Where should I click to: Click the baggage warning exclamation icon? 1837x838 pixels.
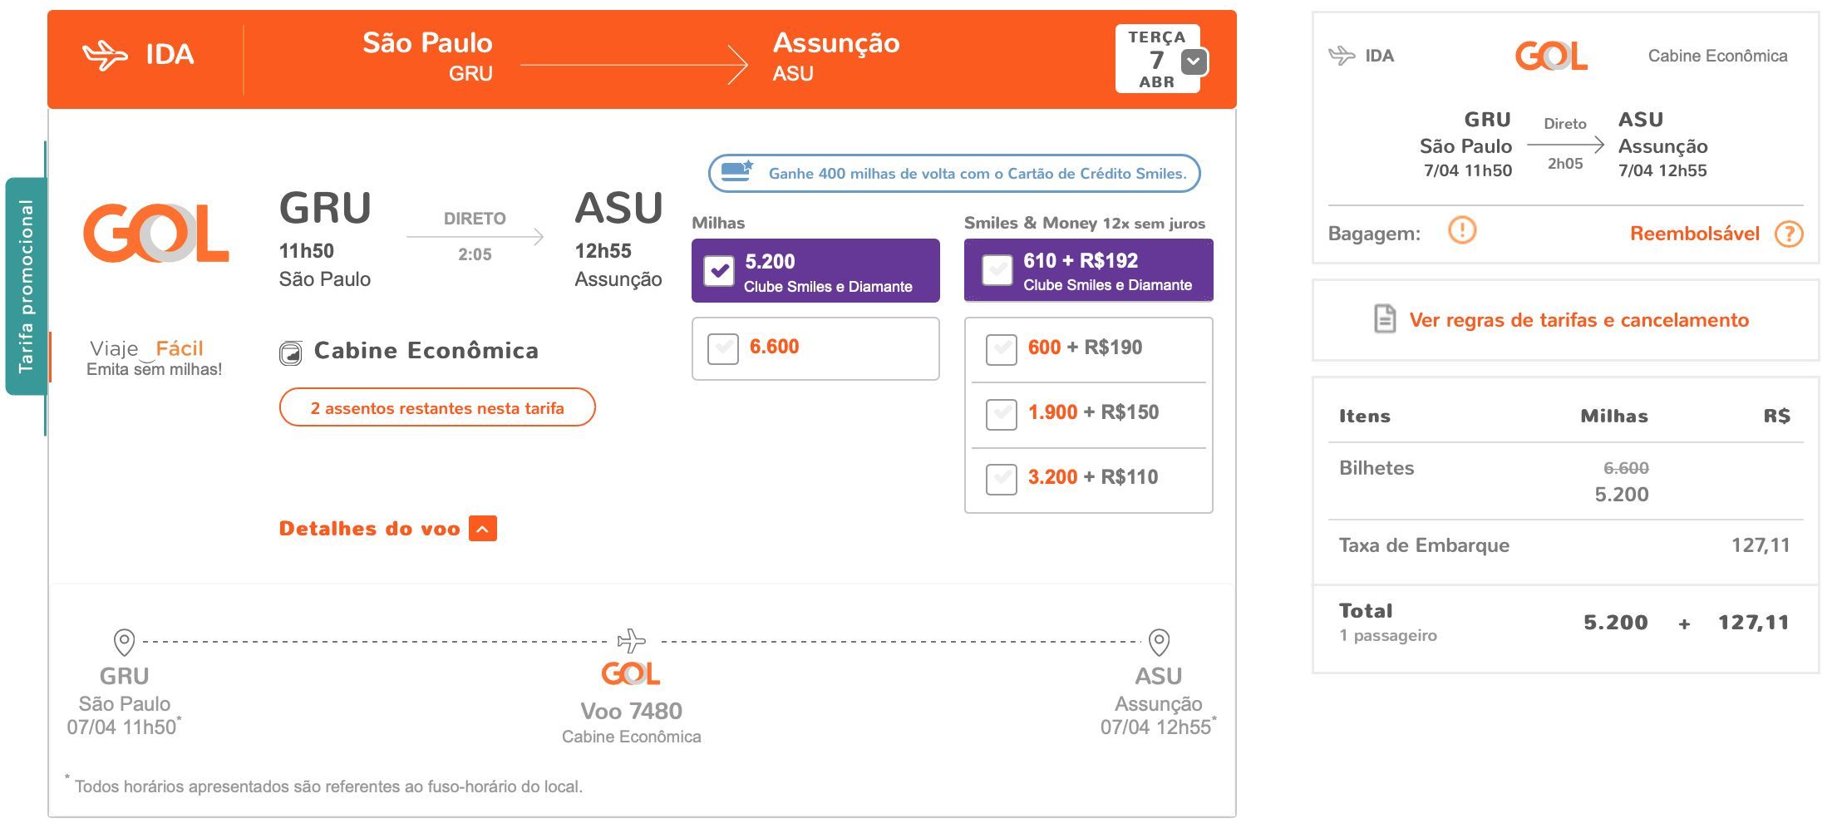1462,230
